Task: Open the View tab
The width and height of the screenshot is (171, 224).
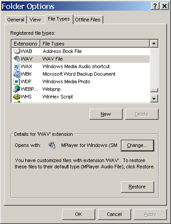Action: point(35,20)
